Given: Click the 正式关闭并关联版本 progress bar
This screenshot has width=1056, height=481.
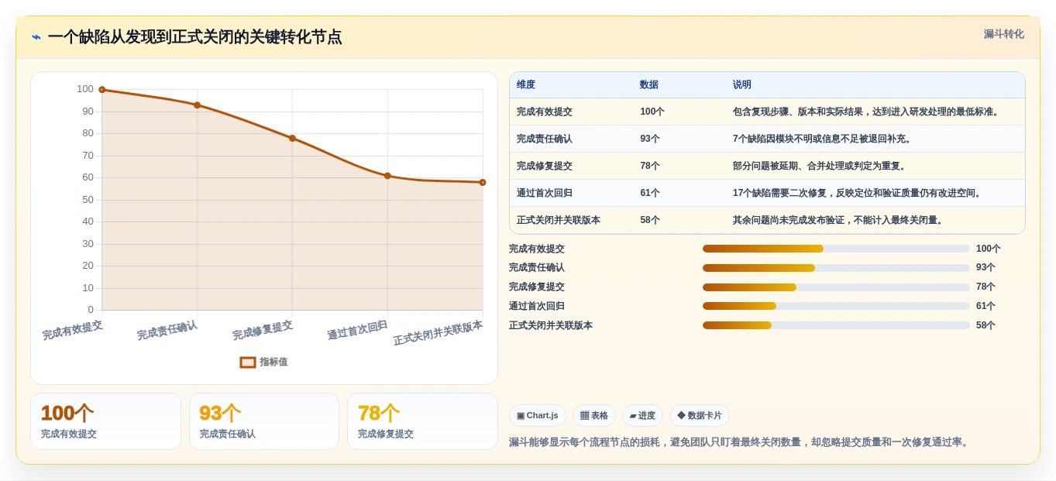Looking at the screenshot, I should tap(836, 325).
